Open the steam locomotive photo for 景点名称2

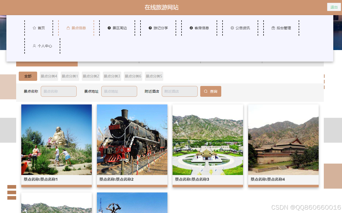point(132,140)
